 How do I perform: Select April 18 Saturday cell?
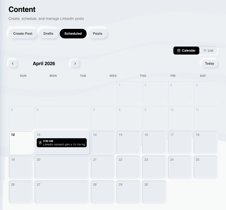pyautogui.click(x=205, y=142)
